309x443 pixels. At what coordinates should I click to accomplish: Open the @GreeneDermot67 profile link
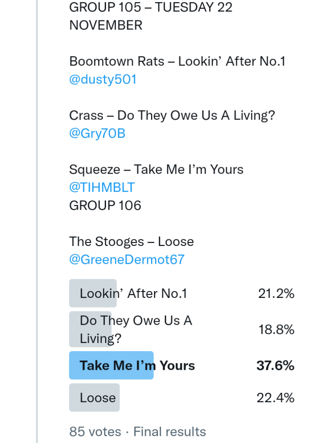127,259
